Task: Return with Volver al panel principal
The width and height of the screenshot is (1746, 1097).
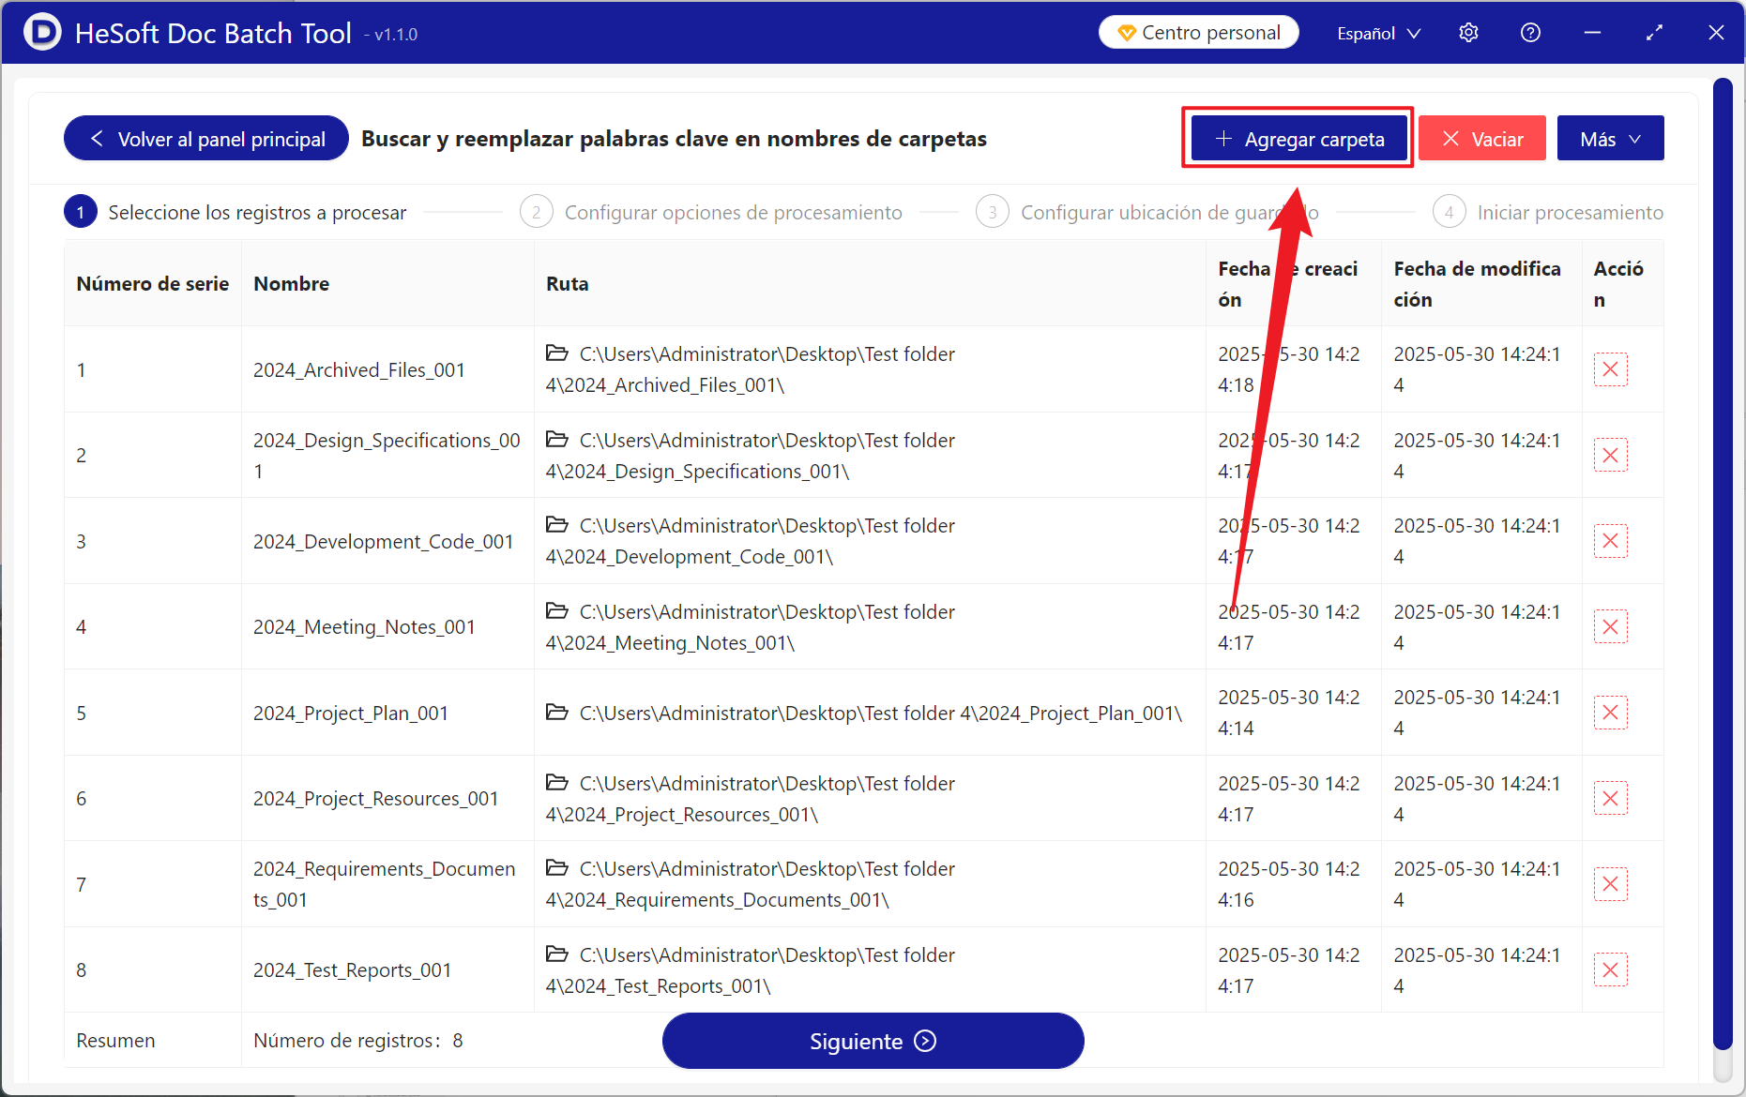Action: [x=206, y=139]
